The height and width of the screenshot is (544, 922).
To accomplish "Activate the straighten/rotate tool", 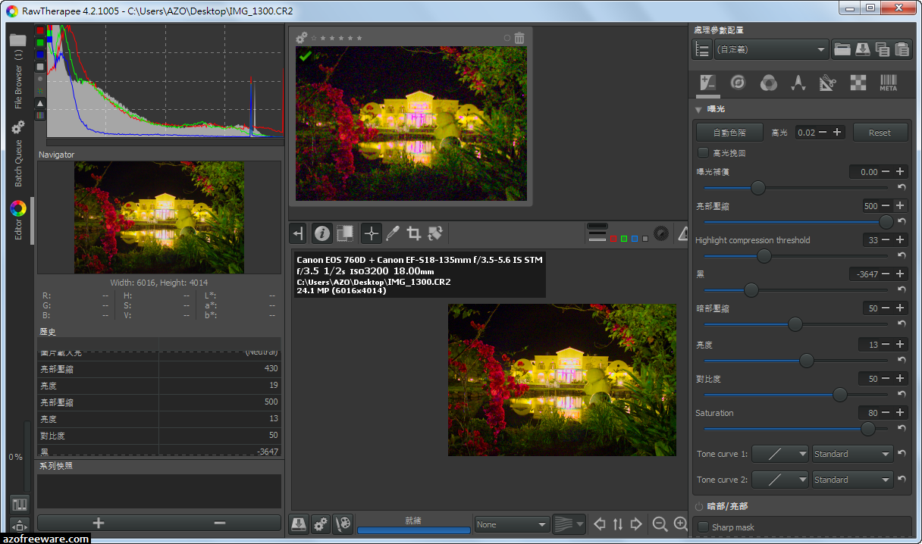I will pos(435,234).
